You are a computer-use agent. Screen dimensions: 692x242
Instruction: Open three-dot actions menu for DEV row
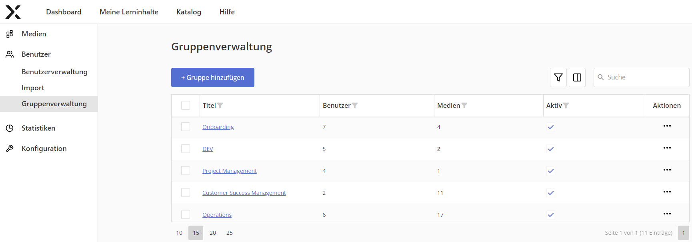pyautogui.click(x=667, y=148)
